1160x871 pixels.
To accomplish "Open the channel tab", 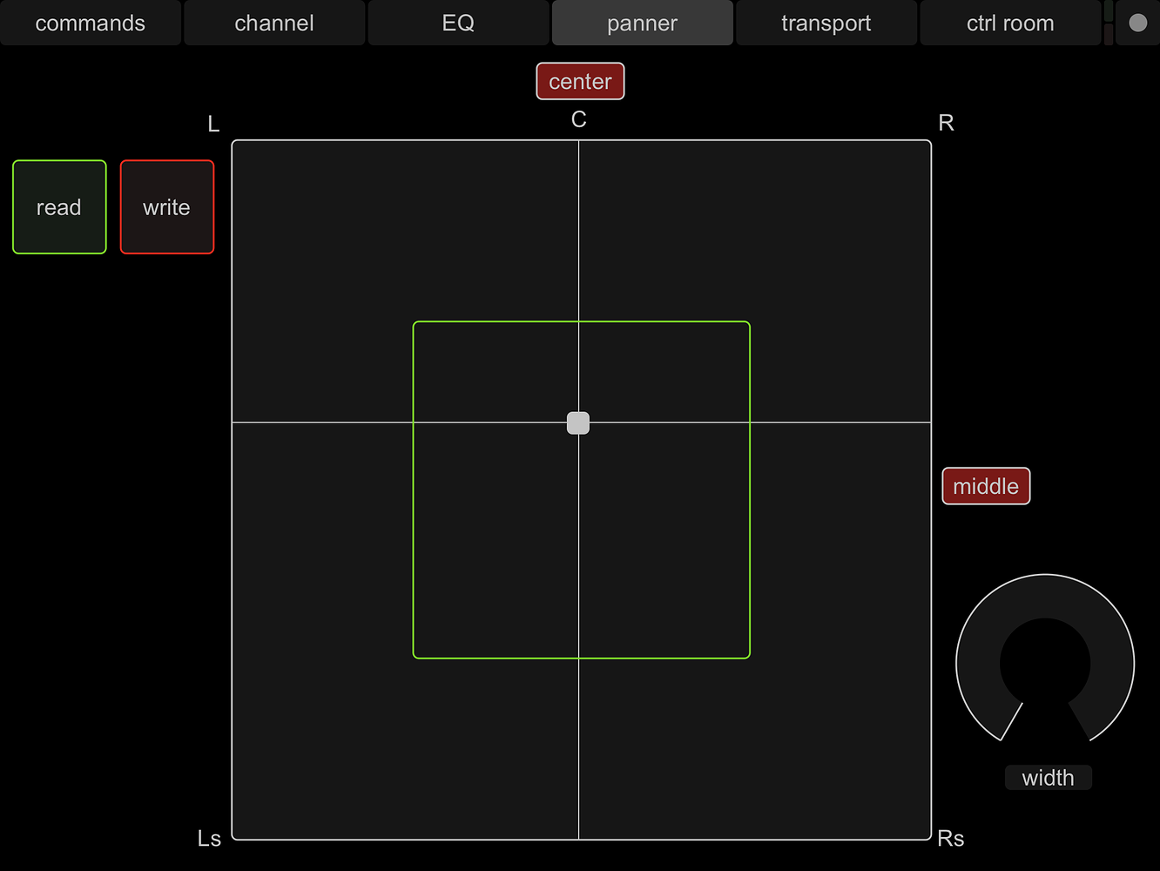I will [273, 23].
